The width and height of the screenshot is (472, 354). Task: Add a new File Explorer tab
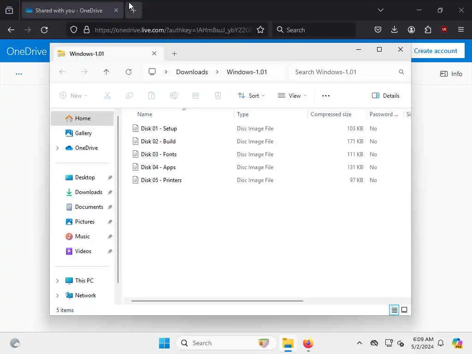174,53
